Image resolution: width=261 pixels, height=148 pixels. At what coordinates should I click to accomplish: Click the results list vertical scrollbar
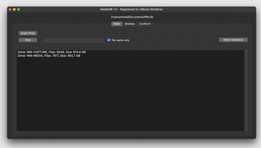click(x=246, y=90)
